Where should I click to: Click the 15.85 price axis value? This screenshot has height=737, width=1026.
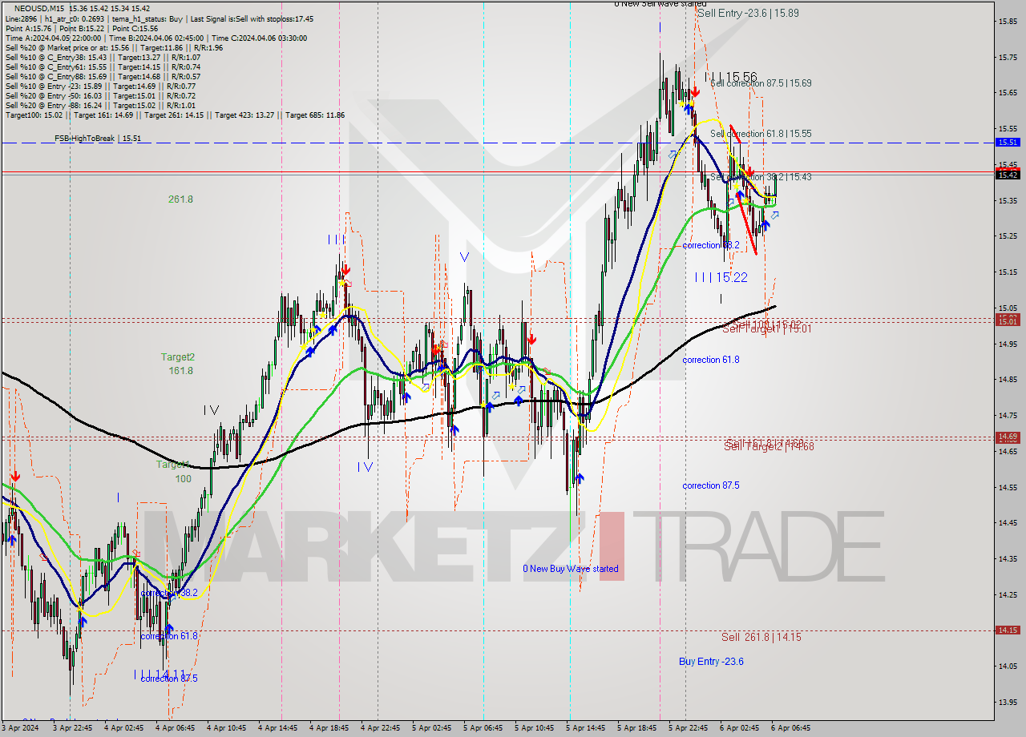1008,21
